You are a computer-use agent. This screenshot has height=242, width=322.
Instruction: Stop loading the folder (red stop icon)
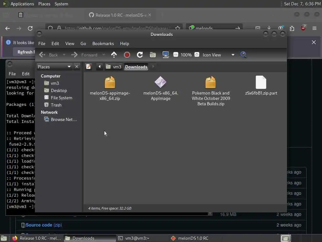tap(127, 55)
